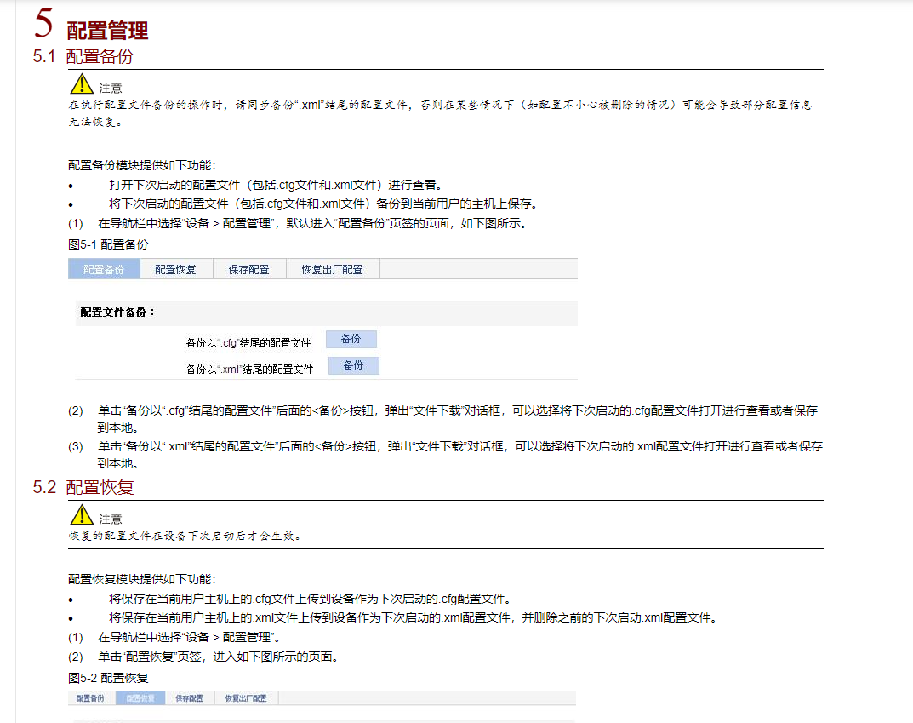Screen dimensions: 913x723
Task: Click the 配置文件备份: panel header
Action: click(327, 313)
